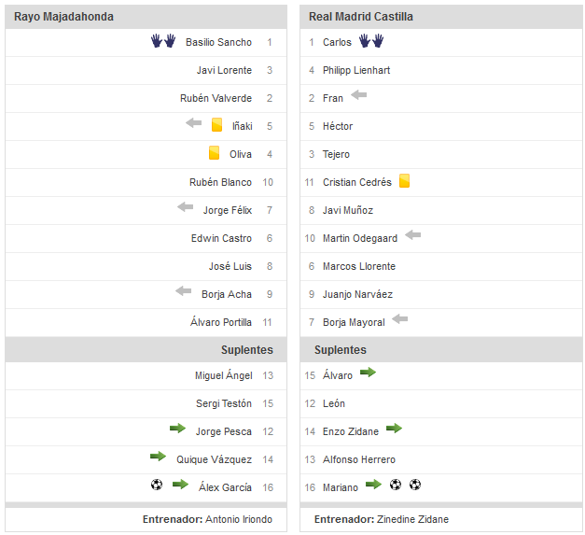Click goalkeeper gloves icon beside Basilio Sancho

pyautogui.click(x=163, y=42)
